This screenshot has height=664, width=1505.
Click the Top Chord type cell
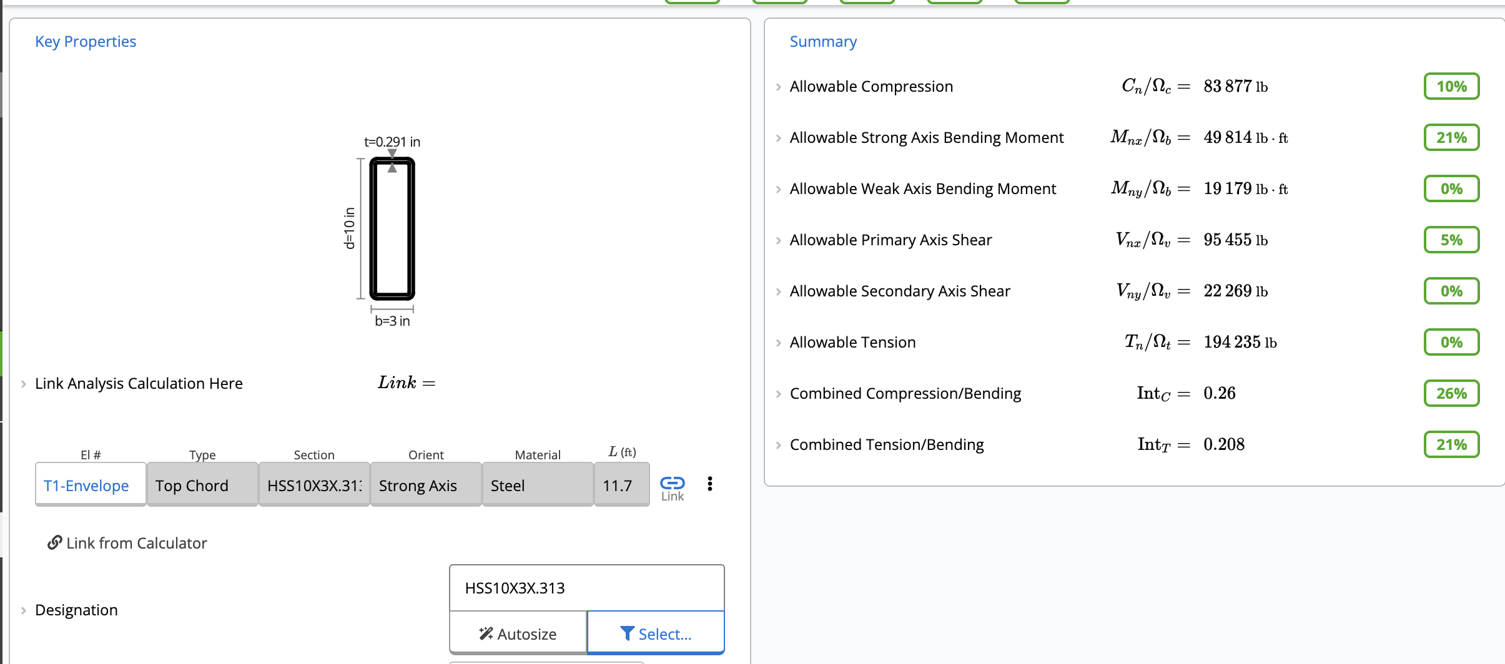click(202, 485)
